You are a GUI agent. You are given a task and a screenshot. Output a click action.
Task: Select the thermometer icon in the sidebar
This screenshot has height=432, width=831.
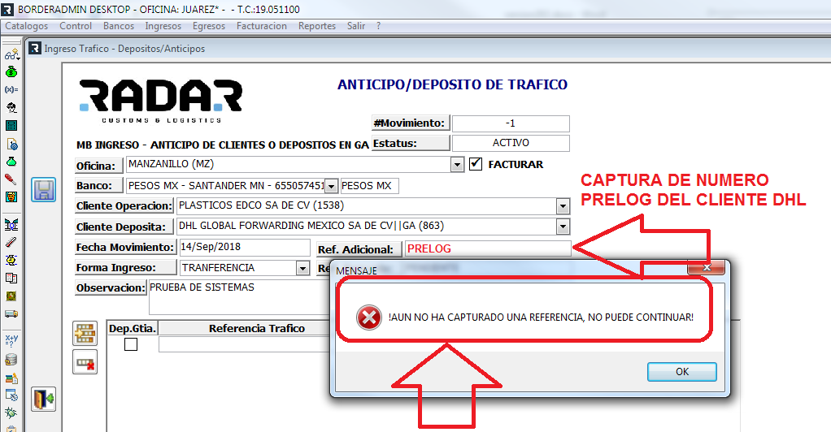click(11, 242)
